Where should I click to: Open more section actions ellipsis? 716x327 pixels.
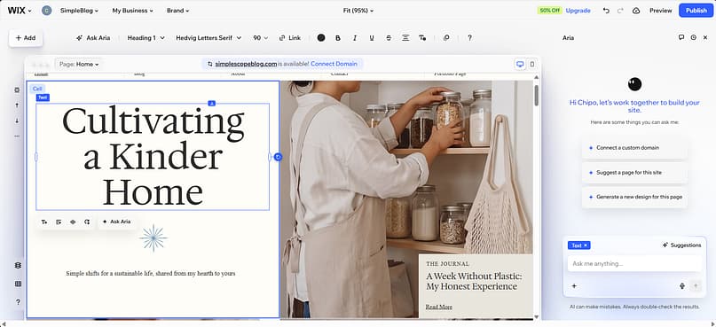pos(18,136)
